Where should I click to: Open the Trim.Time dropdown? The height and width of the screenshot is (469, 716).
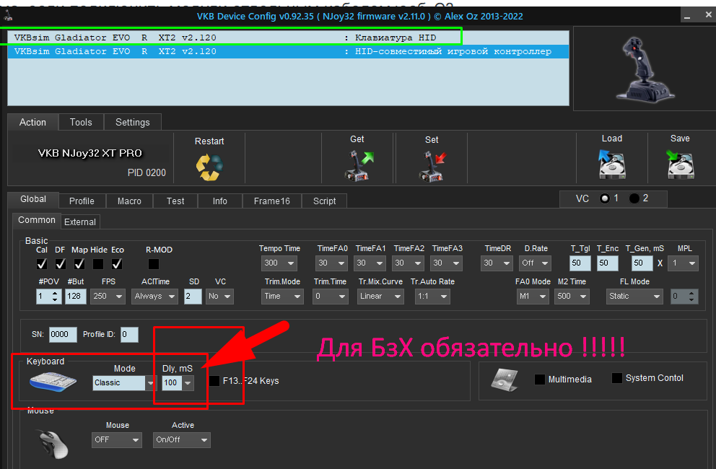[331, 297]
